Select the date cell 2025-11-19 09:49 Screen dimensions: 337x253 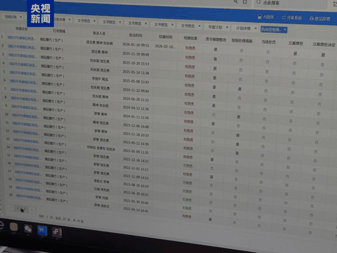[x=135, y=54]
